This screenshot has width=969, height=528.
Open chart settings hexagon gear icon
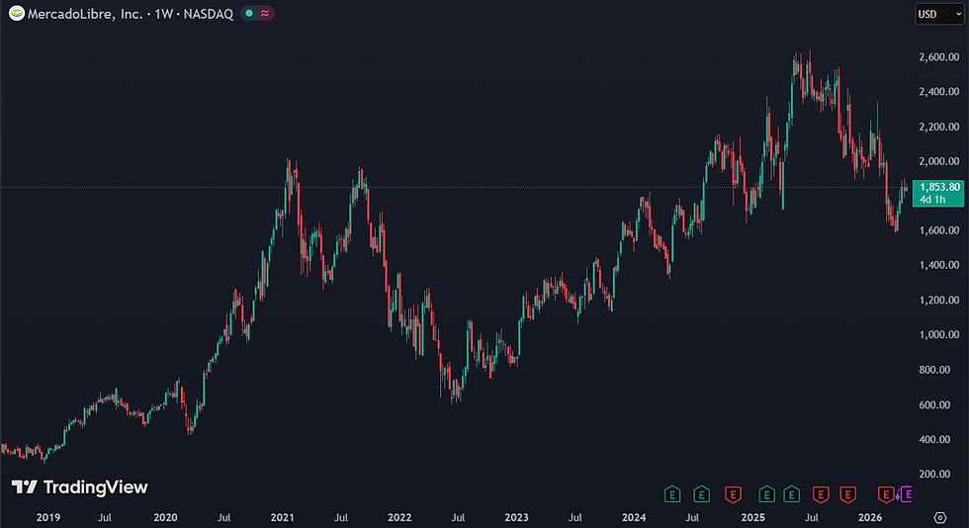(940, 517)
